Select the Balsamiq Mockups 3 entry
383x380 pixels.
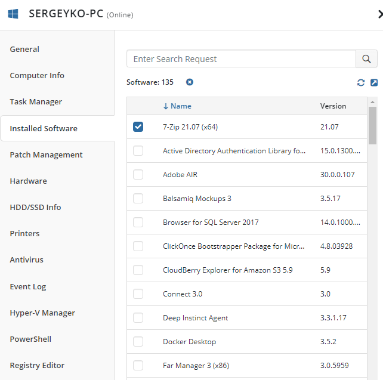(x=197, y=199)
